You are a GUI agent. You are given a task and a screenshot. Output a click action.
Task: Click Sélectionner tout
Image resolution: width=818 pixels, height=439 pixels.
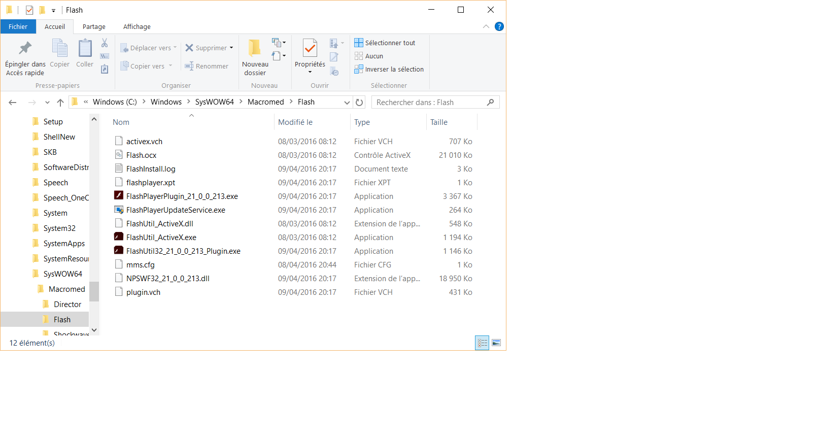385,43
